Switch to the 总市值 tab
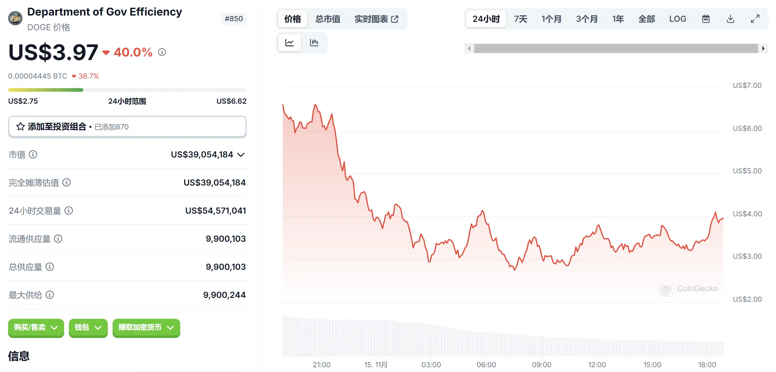This screenshot has width=776, height=372. (328, 19)
